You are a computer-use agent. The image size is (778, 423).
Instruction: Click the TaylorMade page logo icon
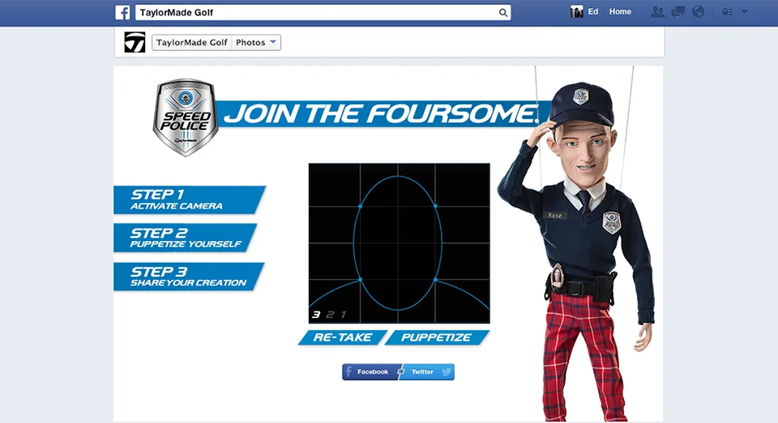(x=135, y=42)
